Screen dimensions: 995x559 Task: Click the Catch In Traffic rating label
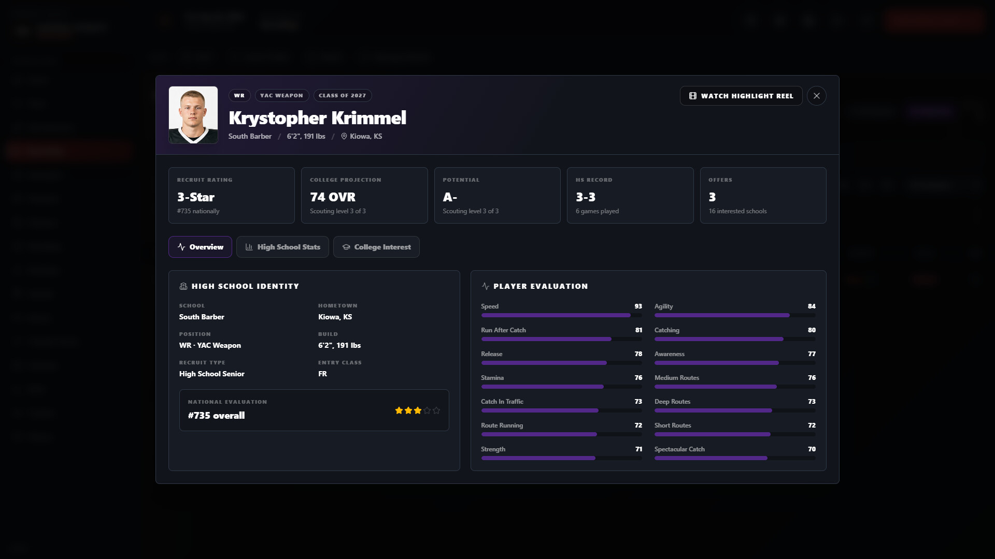coord(502,402)
